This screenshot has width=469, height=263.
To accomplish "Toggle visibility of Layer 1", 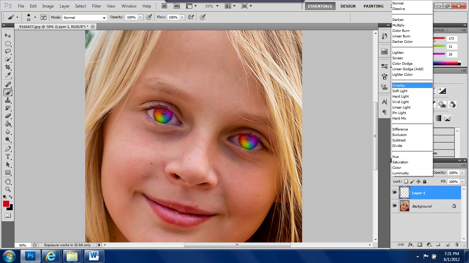I will pyautogui.click(x=394, y=193).
